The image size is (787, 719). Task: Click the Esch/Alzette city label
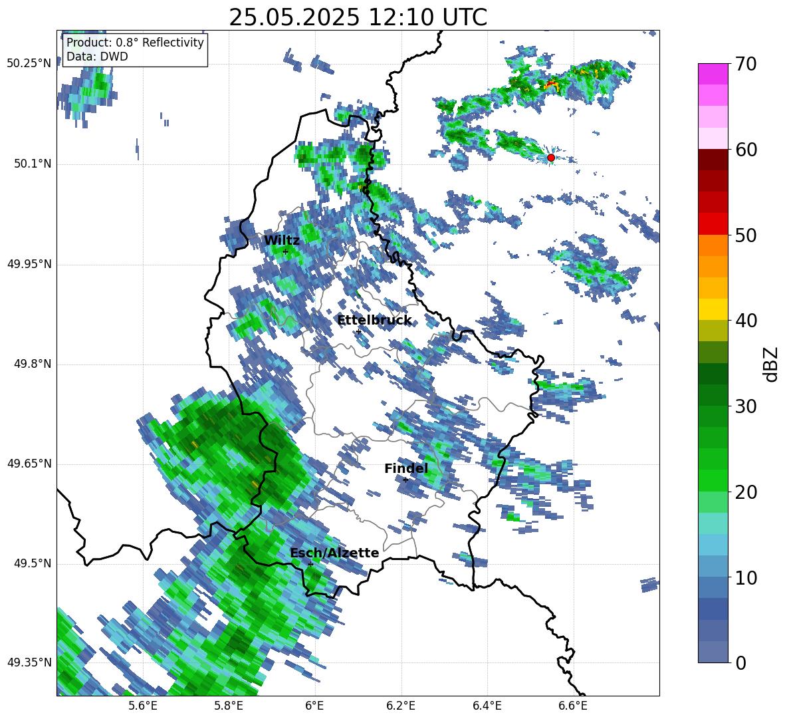click(334, 553)
